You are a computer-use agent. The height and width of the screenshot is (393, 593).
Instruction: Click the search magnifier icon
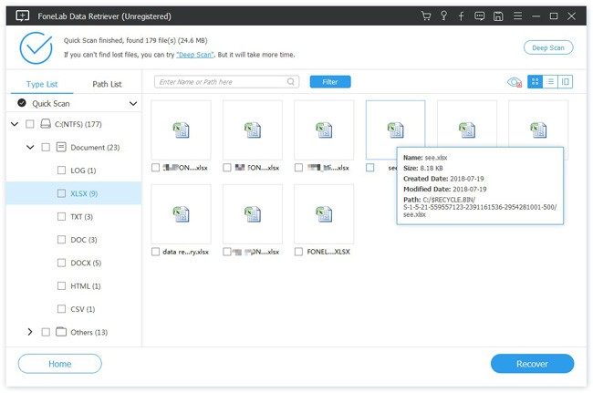pyautogui.click(x=290, y=82)
